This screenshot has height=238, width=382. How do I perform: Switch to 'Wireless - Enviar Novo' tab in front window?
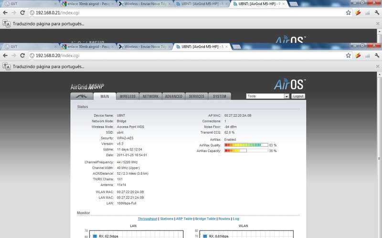(145, 47)
